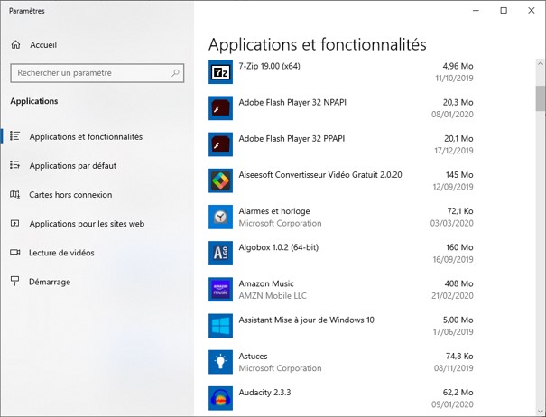Open Lecture de vidéos settings

pyautogui.click(x=61, y=253)
